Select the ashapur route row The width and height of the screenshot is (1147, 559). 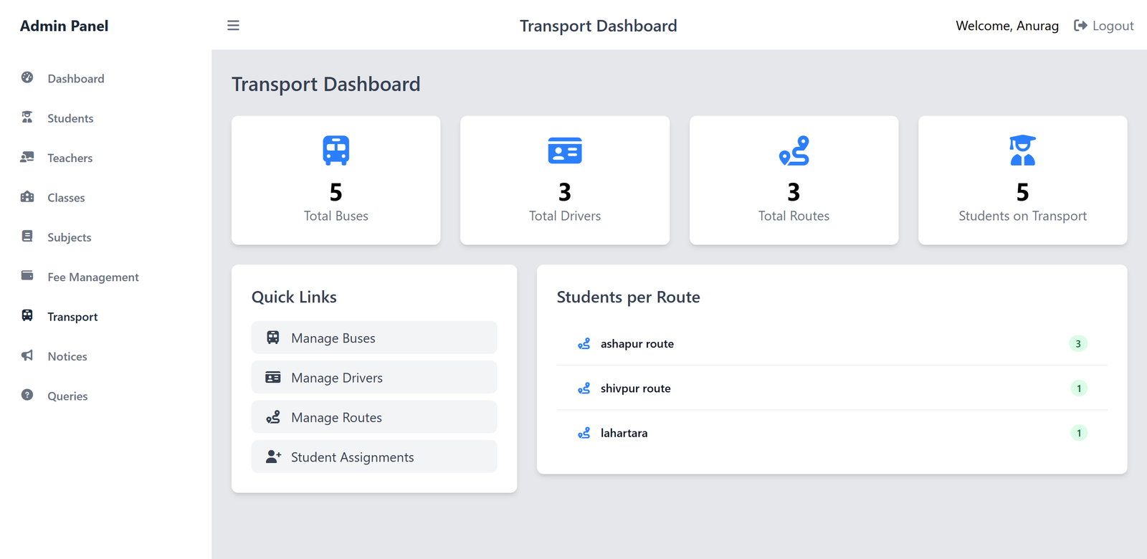[x=832, y=344]
